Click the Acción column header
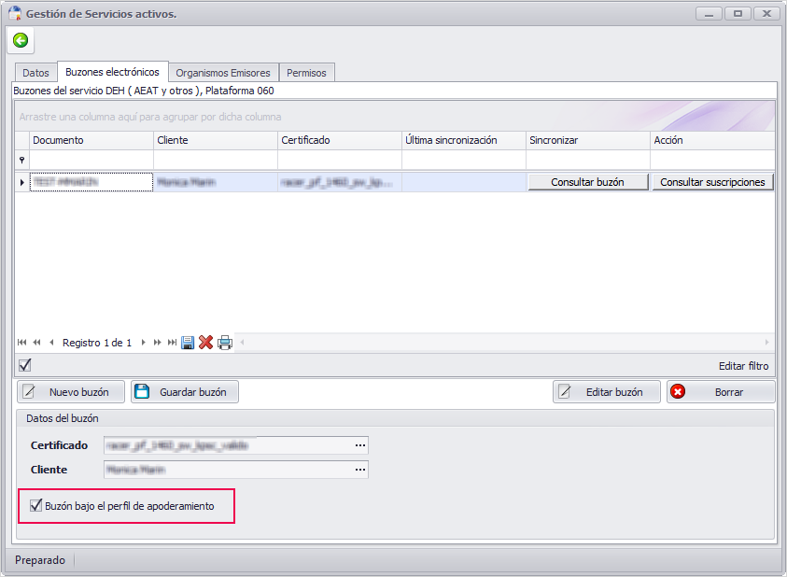787x577 pixels. [x=712, y=141]
